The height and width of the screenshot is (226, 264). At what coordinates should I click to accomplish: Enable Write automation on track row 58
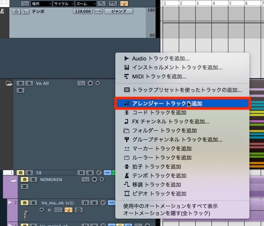90,173
